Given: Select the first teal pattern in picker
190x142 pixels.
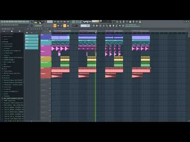Looking at the screenshot, I should pos(32,35).
